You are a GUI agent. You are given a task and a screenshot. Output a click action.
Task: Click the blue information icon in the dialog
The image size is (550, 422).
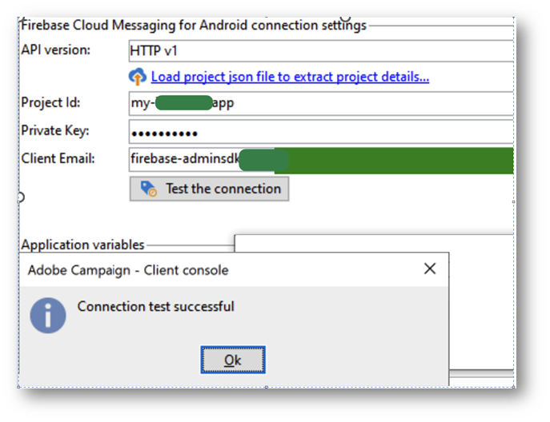48,314
